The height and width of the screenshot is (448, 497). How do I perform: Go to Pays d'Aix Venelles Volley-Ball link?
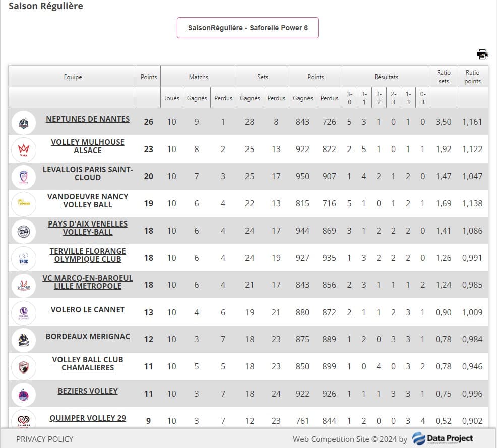88,228
